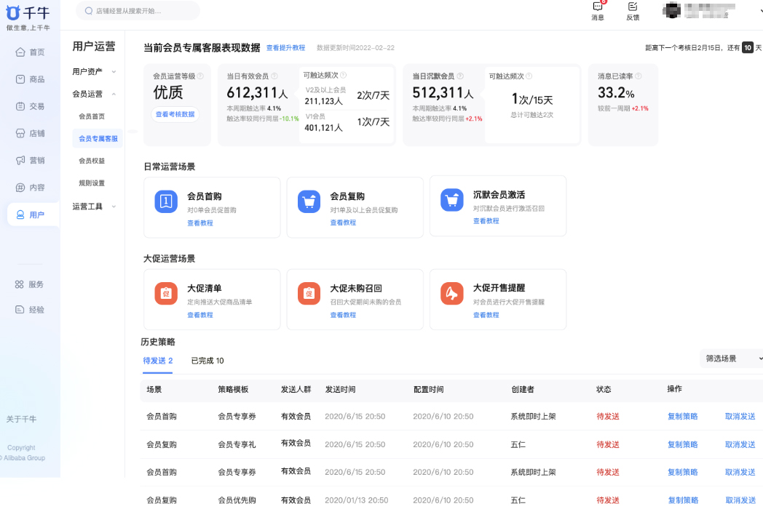Select the 大促开售提醒 lightning icon
The width and height of the screenshot is (763, 509).
pyautogui.click(x=451, y=294)
